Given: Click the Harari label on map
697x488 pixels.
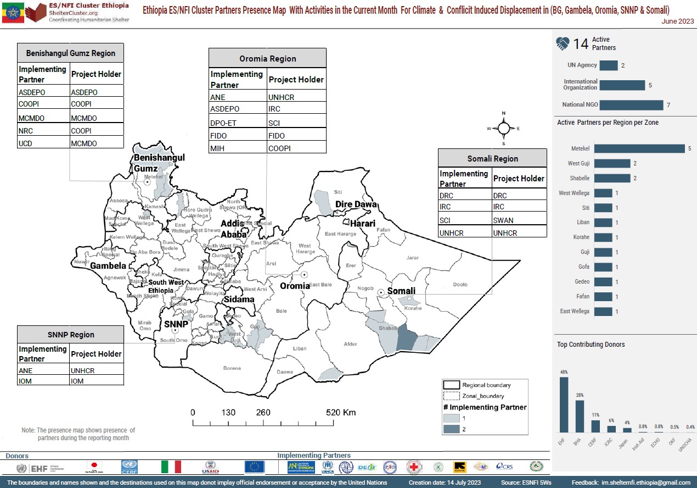Looking at the screenshot, I should (362, 224).
